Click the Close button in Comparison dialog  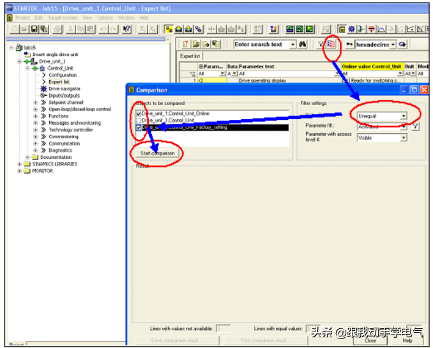370,340
